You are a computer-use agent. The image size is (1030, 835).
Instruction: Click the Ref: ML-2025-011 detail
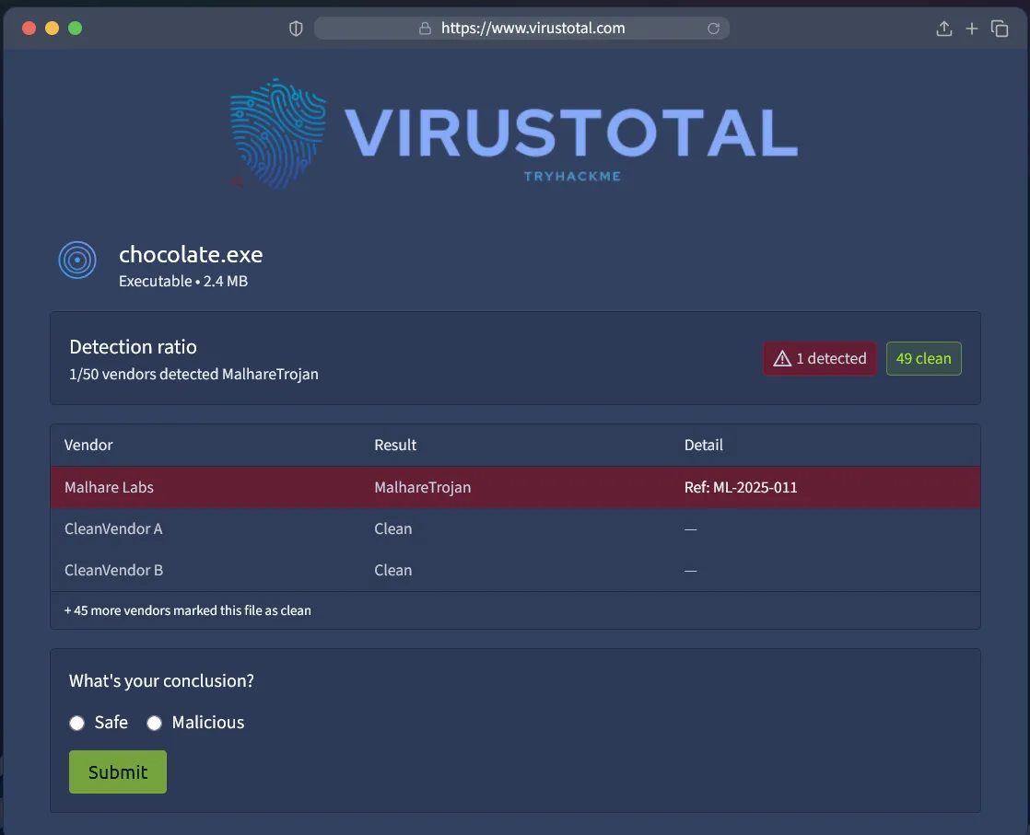[x=741, y=487]
